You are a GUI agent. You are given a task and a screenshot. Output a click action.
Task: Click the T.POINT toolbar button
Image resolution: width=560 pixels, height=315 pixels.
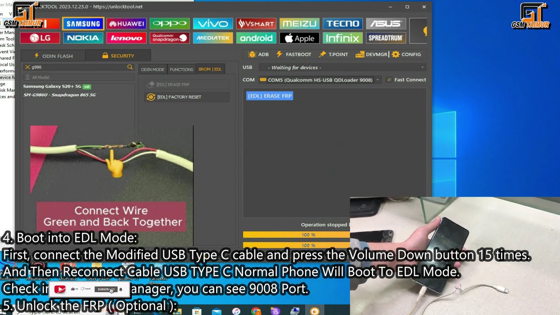pyautogui.click(x=333, y=54)
